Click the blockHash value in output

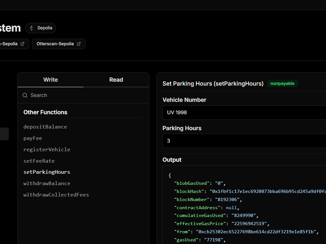pos(268,192)
